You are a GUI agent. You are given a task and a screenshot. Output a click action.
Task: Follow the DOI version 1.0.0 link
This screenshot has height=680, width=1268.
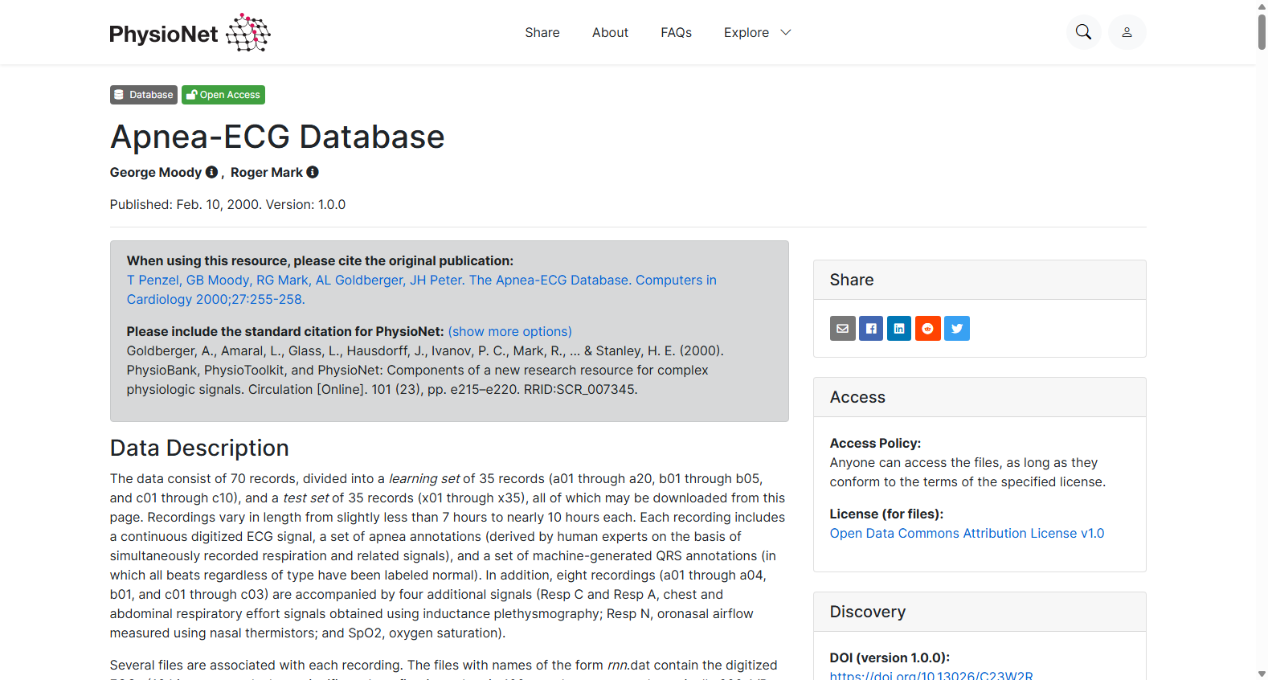(x=931, y=675)
